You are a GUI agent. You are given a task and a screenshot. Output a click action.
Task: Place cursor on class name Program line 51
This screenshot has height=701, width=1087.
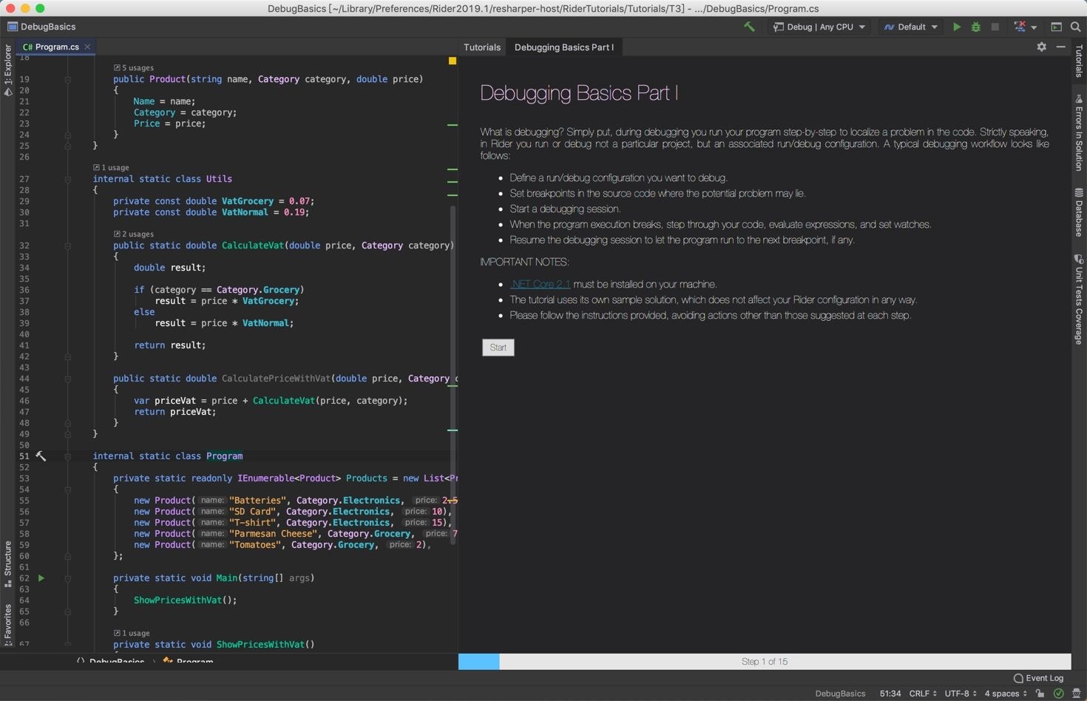tap(224, 456)
